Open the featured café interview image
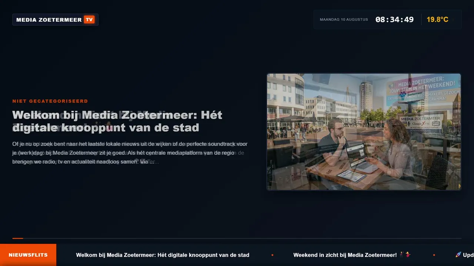 (364, 132)
